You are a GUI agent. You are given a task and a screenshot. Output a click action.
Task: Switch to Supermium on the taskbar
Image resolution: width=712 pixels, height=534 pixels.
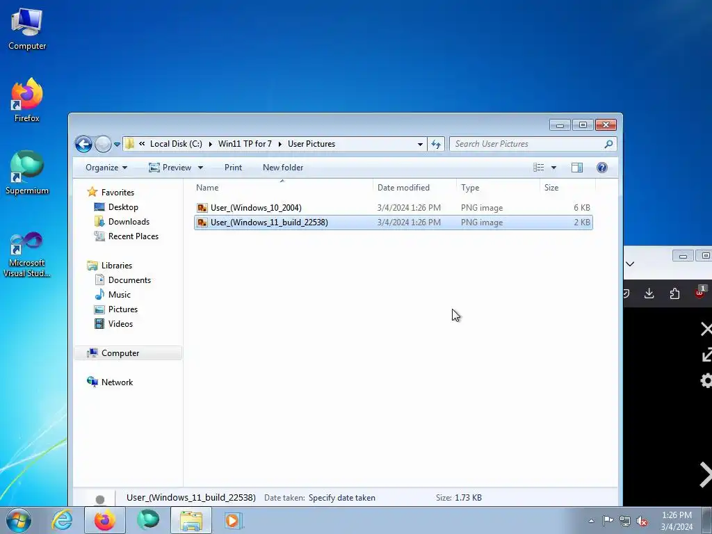pyautogui.click(x=148, y=520)
